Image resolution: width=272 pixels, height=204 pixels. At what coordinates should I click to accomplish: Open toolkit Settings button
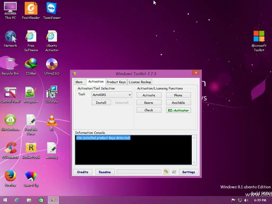pyautogui.click(x=189, y=172)
